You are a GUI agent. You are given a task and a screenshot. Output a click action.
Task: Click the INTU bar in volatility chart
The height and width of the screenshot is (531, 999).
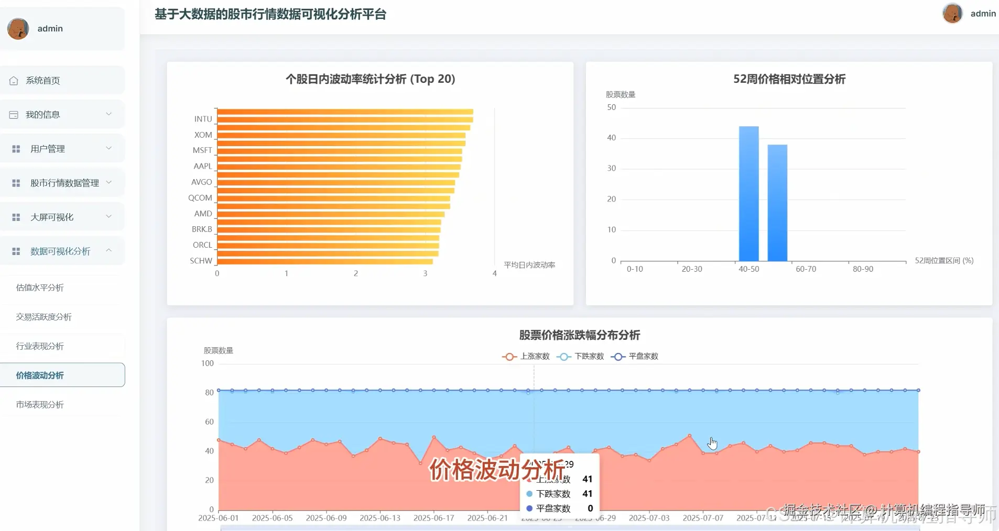coord(345,119)
